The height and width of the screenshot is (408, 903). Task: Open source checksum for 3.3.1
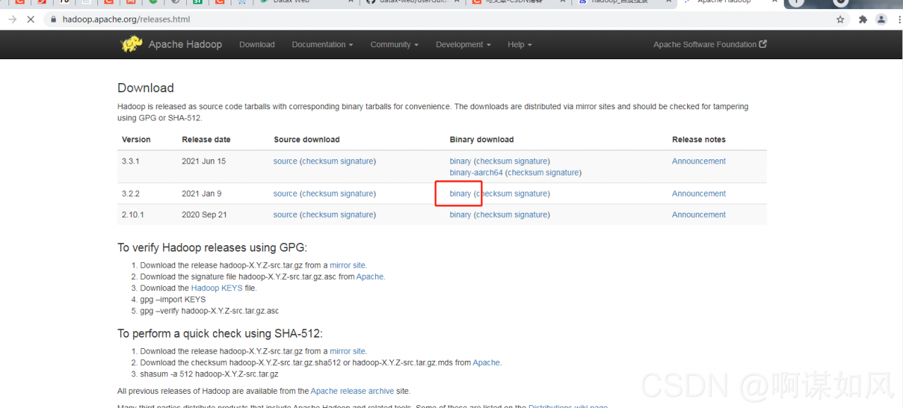tap(320, 161)
